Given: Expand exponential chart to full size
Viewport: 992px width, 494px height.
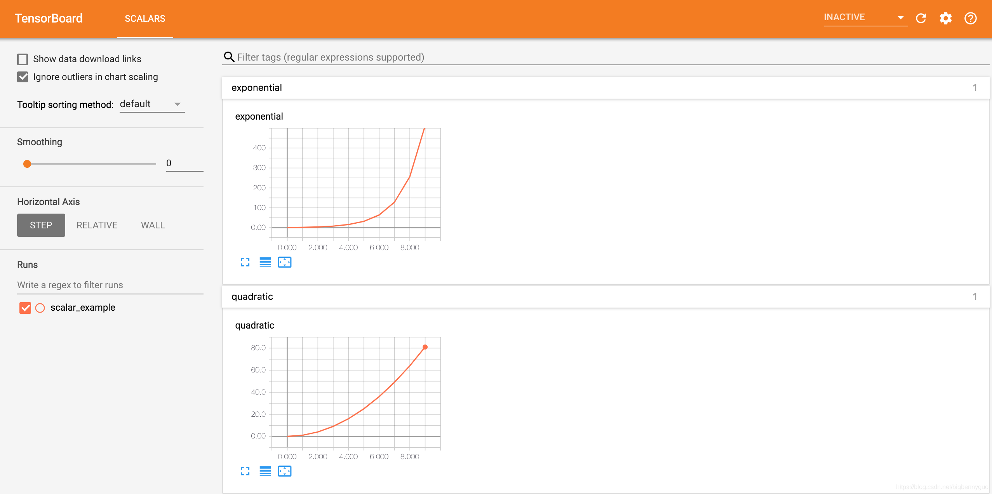Looking at the screenshot, I should pyautogui.click(x=245, y=263).
